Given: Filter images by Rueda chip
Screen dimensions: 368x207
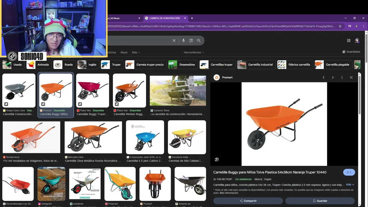Looking at the screenshot, I should pyautogui.click(x=64, y=65).
